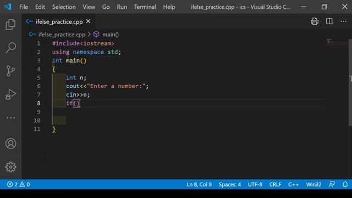Screen dimensions: 352x198
Task: Open the Search view
Action: click(10, 47)
